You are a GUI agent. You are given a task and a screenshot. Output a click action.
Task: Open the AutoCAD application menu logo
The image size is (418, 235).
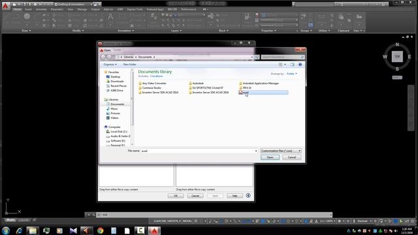pos(5,5)
